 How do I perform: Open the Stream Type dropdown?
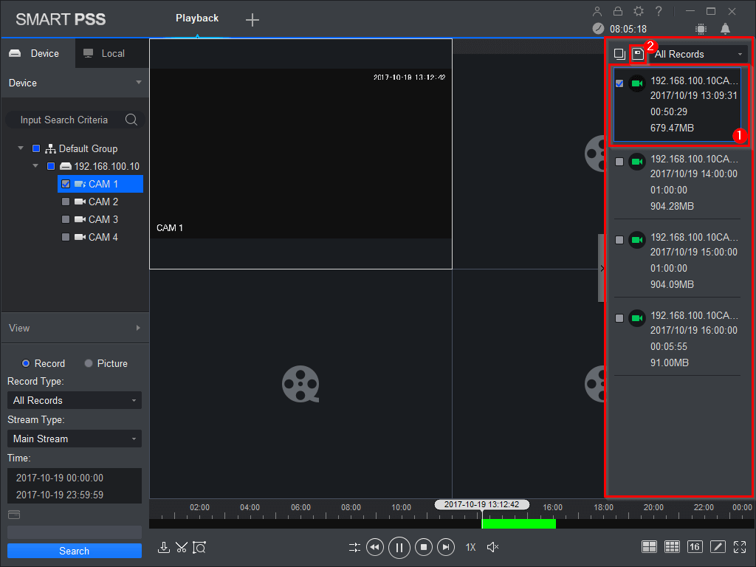click(x=74, y=439)
